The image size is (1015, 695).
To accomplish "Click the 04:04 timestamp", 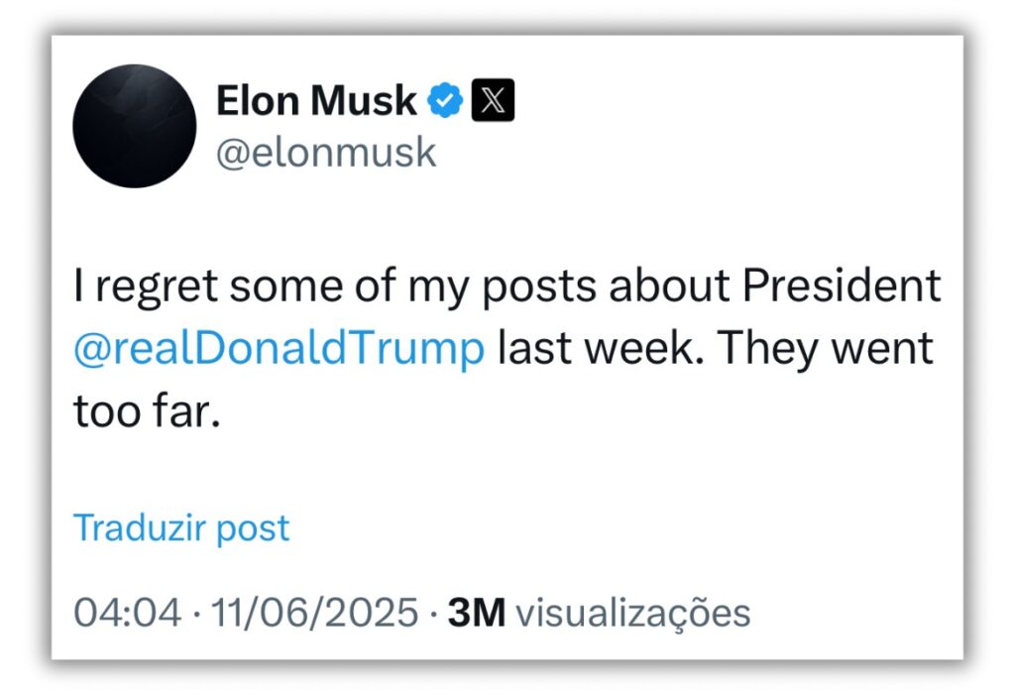I will (128, 613).
